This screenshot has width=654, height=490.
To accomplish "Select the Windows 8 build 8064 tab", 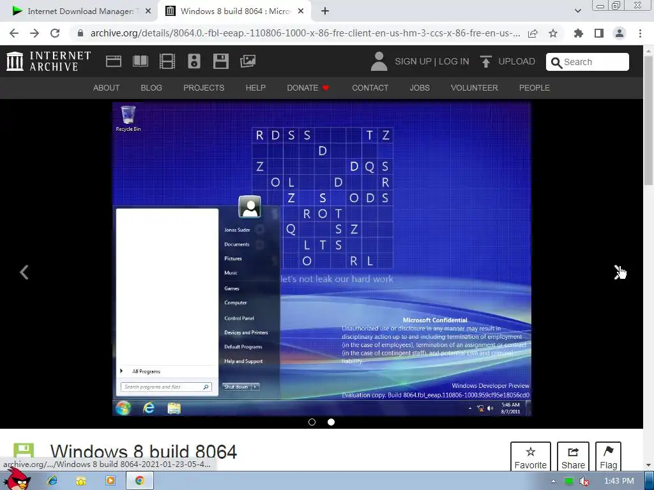I will point(235,11).
